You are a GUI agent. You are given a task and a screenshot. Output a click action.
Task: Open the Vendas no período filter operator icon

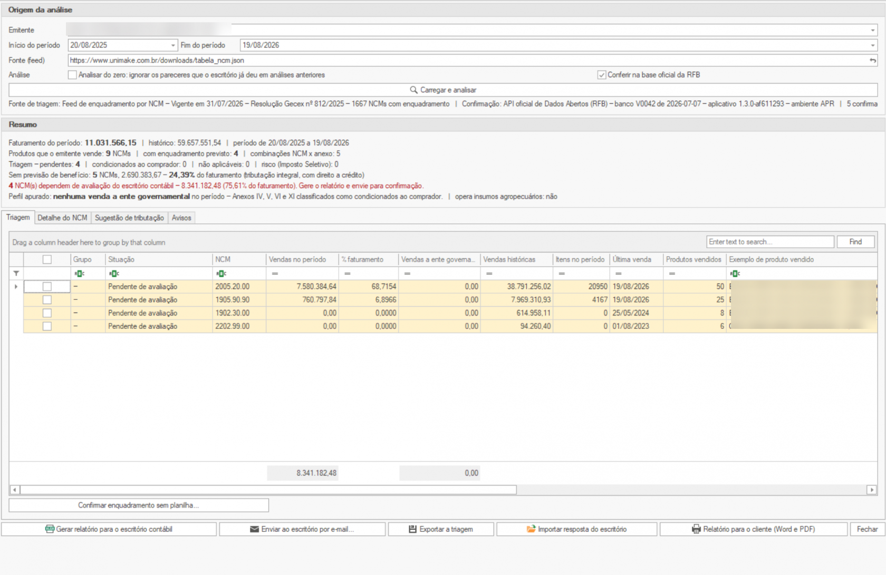275,274
